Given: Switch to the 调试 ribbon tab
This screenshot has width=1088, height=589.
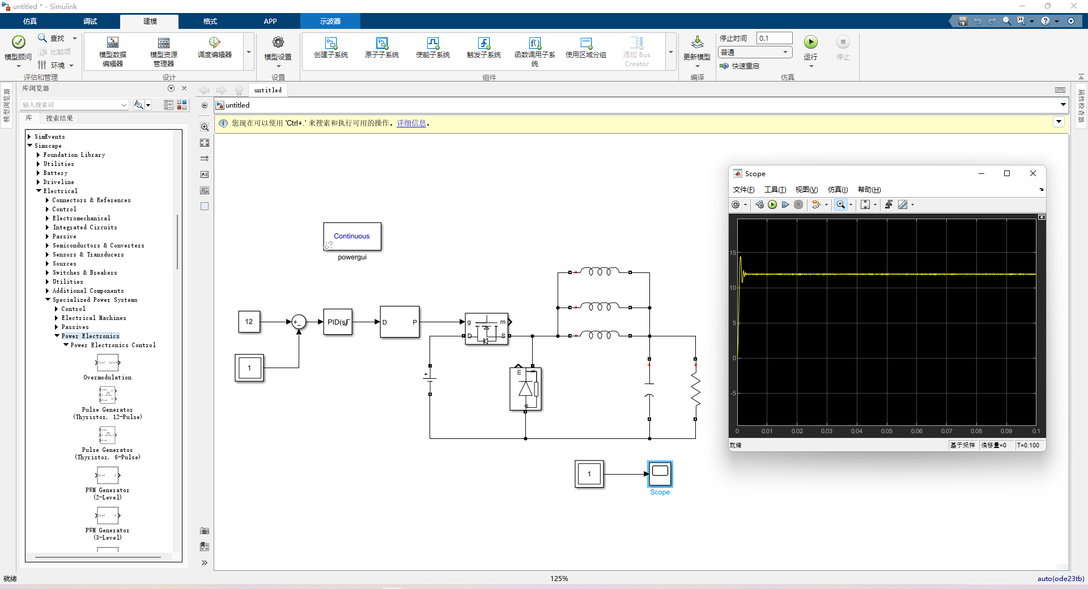Looking at the screenshot, I should [90, 22].
